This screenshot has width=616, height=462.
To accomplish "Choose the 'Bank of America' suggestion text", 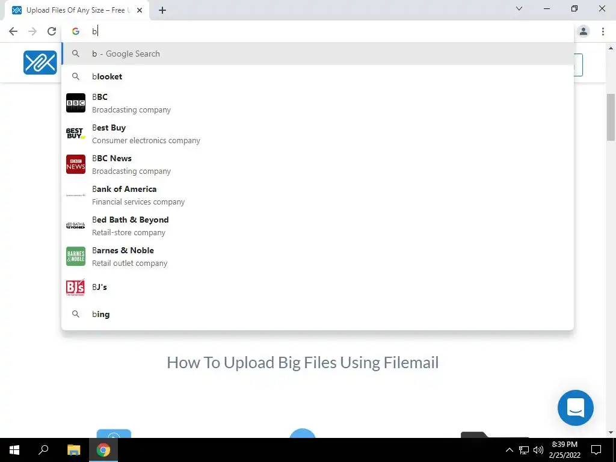I will (x=124, y=189).
